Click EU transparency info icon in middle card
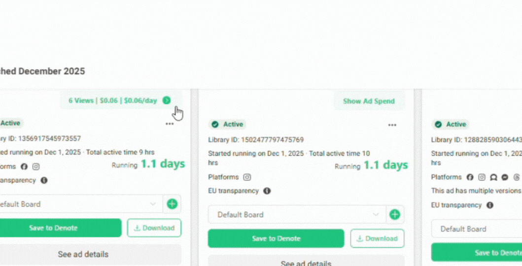 tap(267, 191)
